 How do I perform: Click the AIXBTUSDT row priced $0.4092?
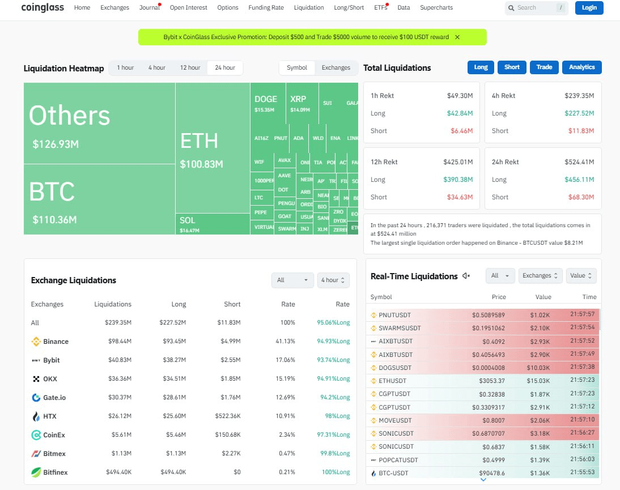click(x=483, y=342)
